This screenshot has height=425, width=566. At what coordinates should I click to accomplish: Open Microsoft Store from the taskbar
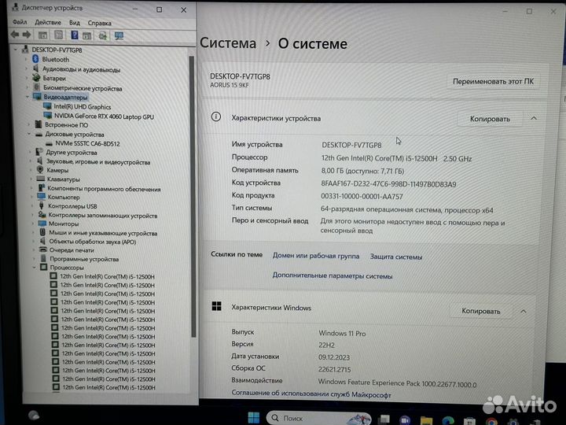click(x=469, y=421)
